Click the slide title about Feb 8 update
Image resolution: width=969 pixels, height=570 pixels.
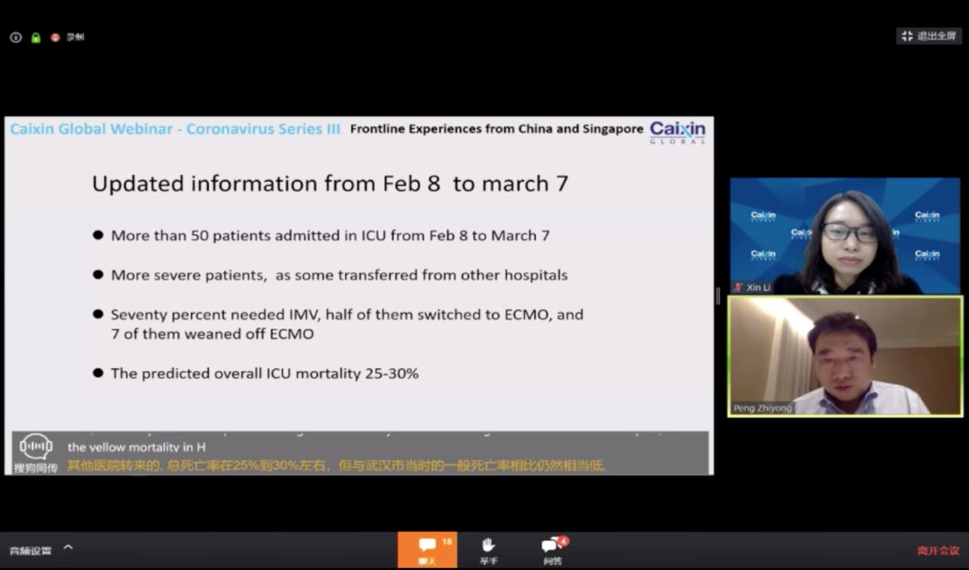click(x=330, y=184)
